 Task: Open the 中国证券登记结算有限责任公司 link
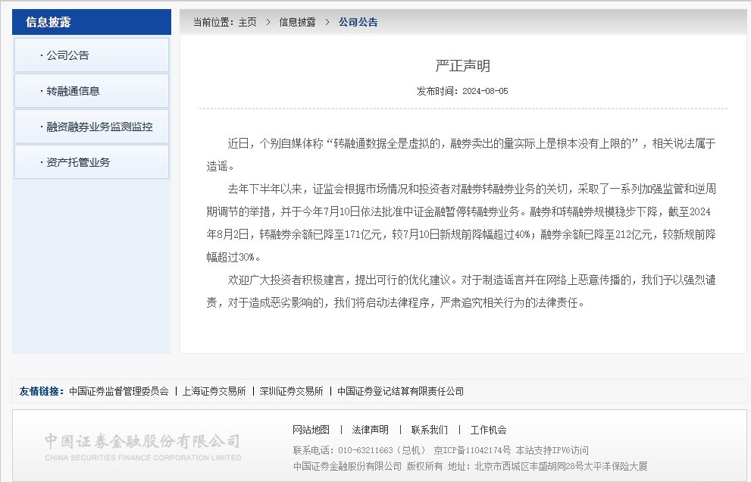[x=400, y=391]
